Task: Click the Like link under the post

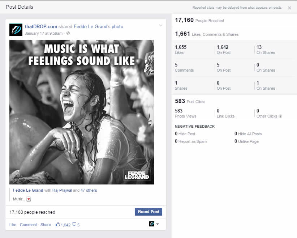Action: 13,225
